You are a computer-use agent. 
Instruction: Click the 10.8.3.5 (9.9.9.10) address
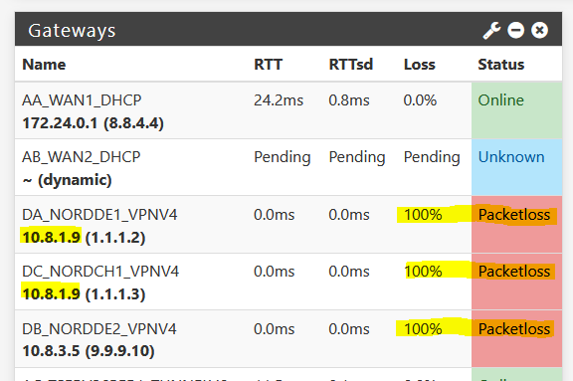[x=89, y=351]
